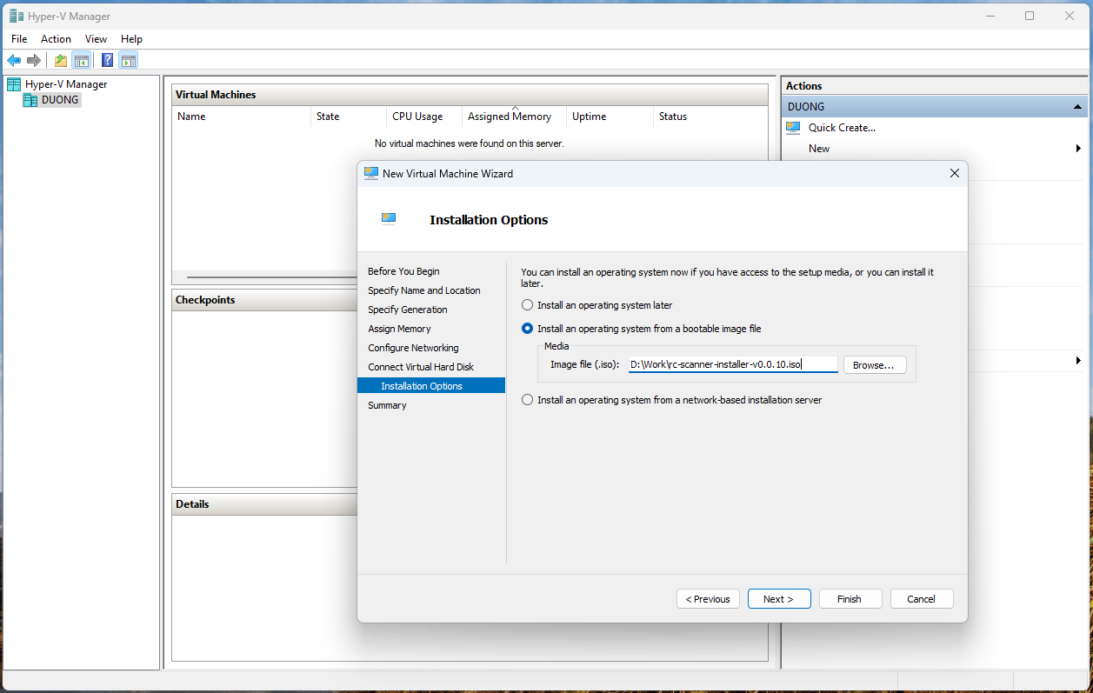
Task: Click the Finish button
Action: pyautogui.click(x=850, y=599)
